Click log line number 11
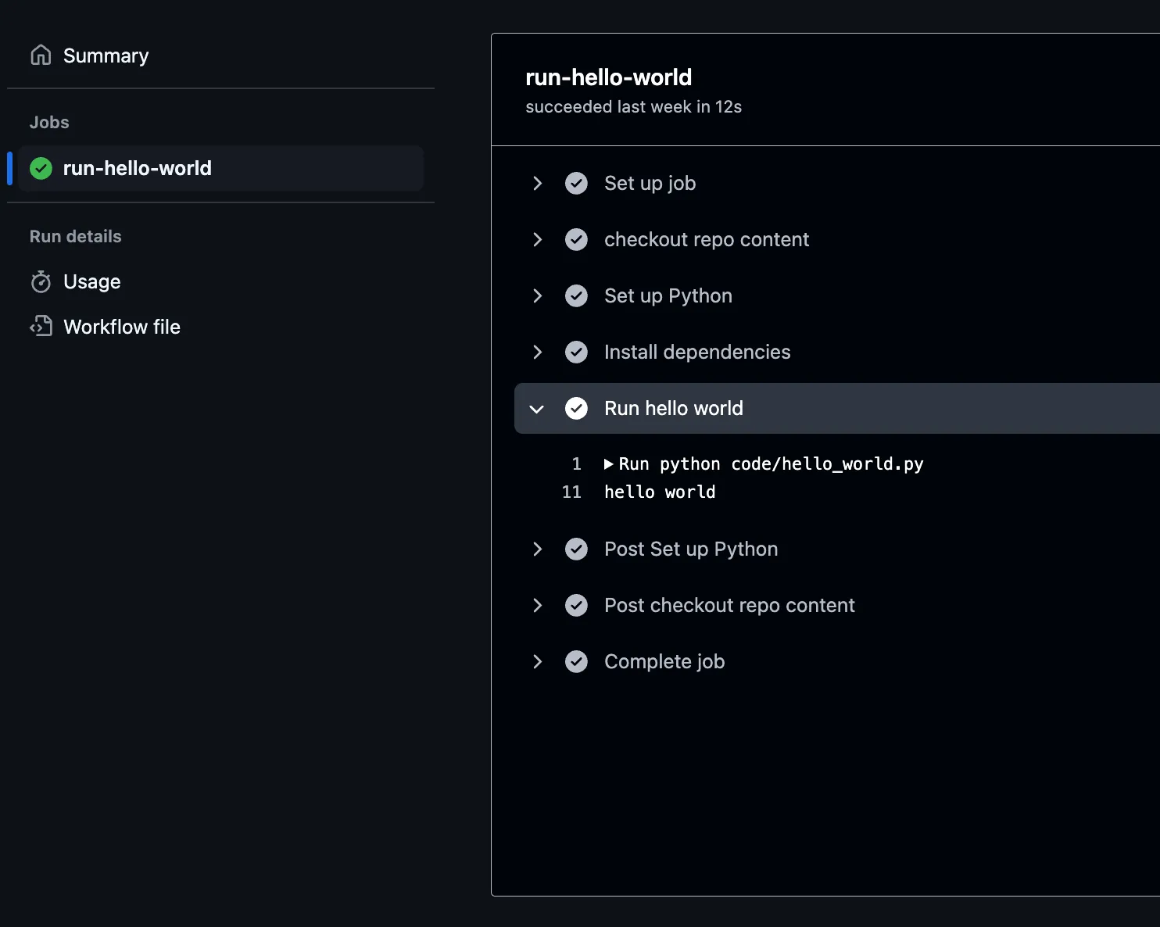Image resolution: width=1160 pixels, height=927 pixels. [x=571, y=492]
